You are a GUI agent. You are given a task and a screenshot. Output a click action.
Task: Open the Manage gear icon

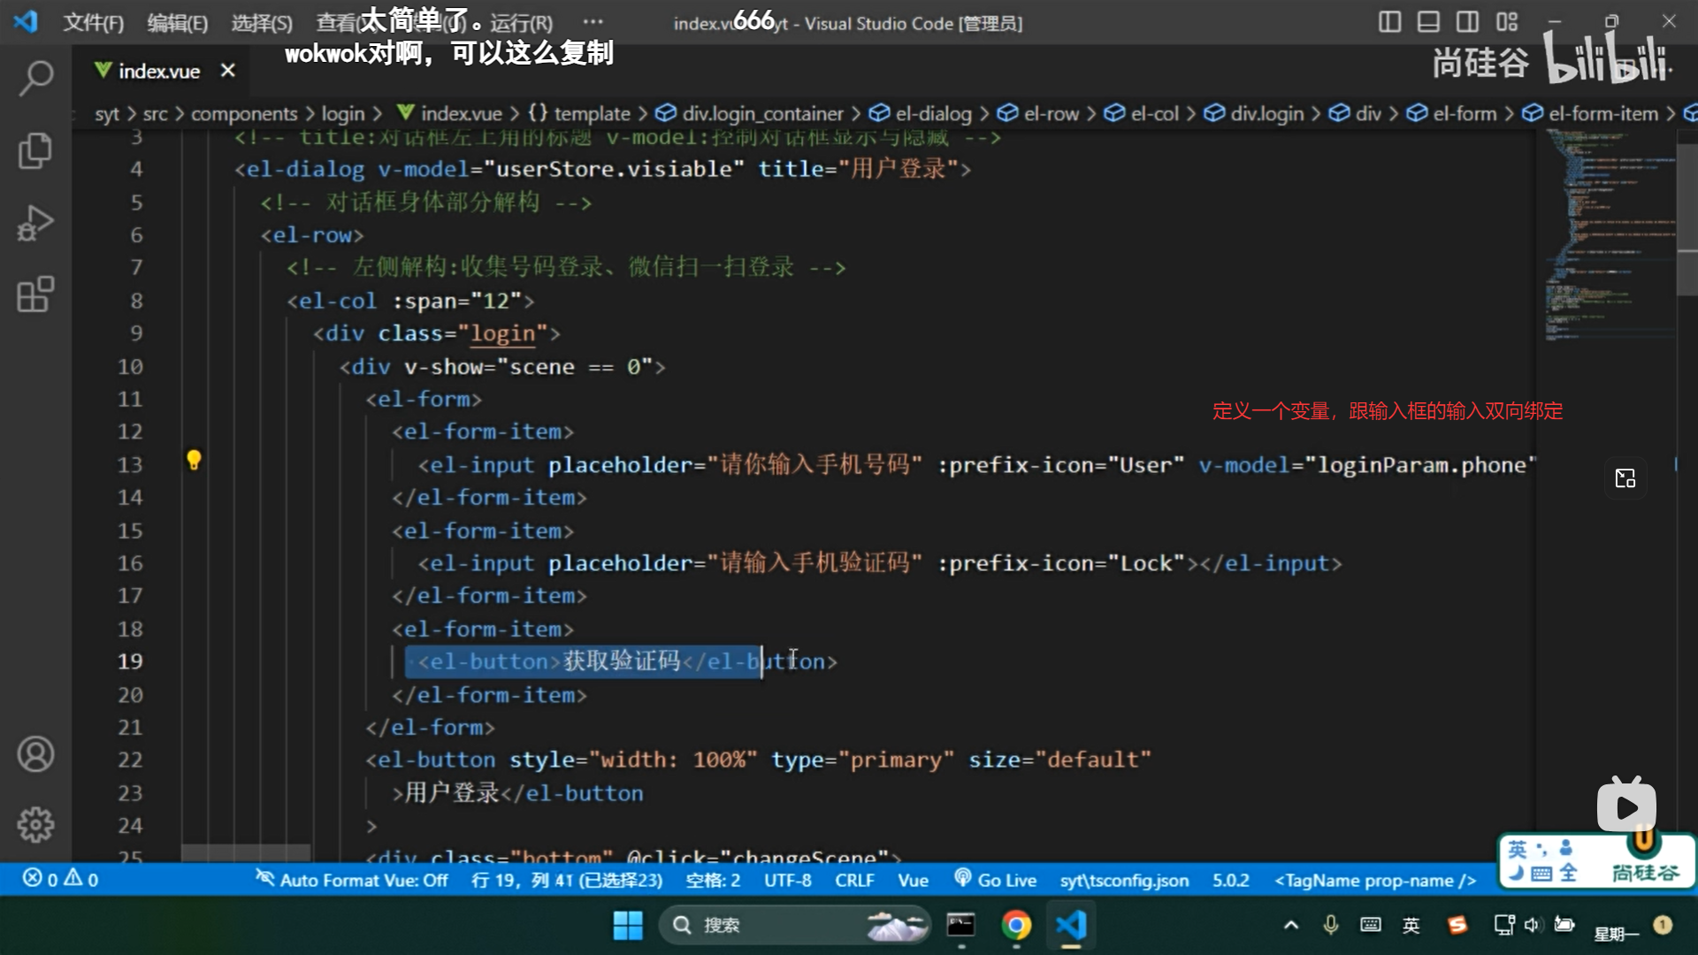[35, 824]
